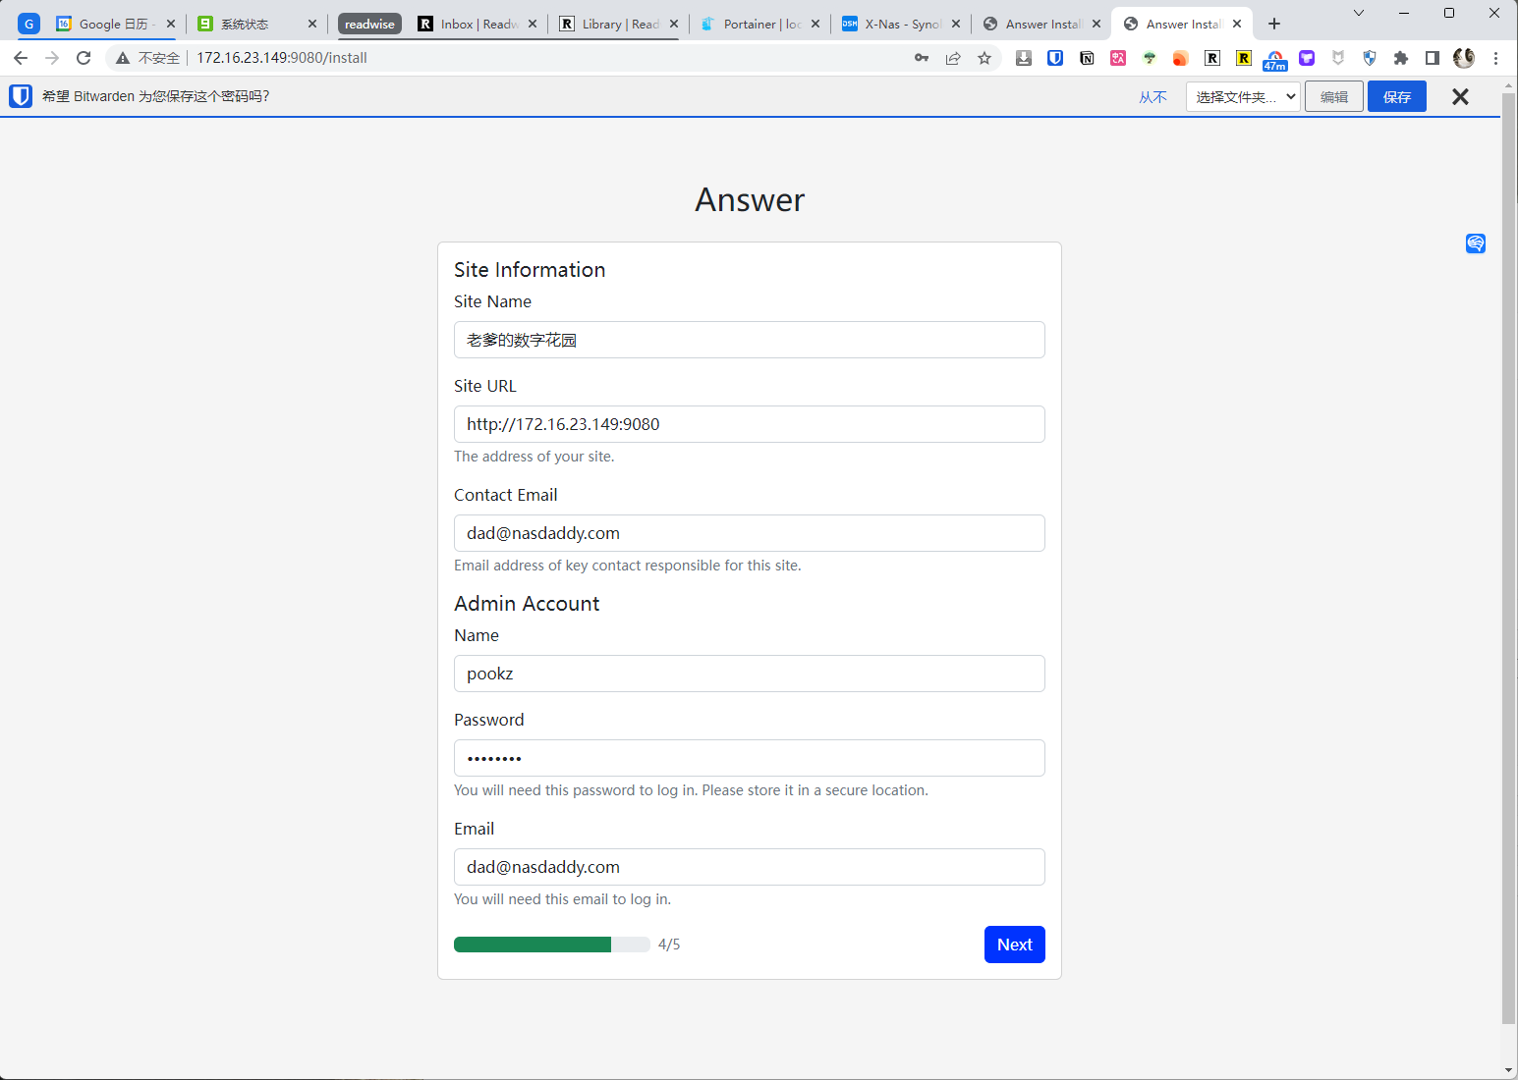Click the share page icon in address bar
1518x1080 pixels.
click(953, 58)
